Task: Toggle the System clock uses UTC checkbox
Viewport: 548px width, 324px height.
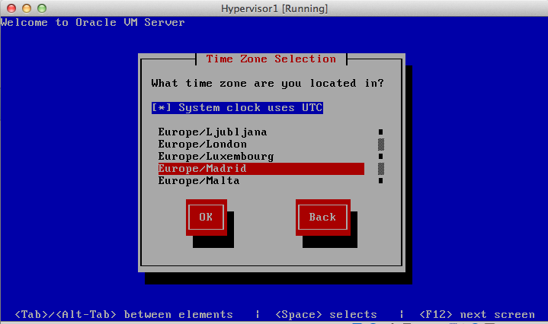Action: [x=237, y=108]
